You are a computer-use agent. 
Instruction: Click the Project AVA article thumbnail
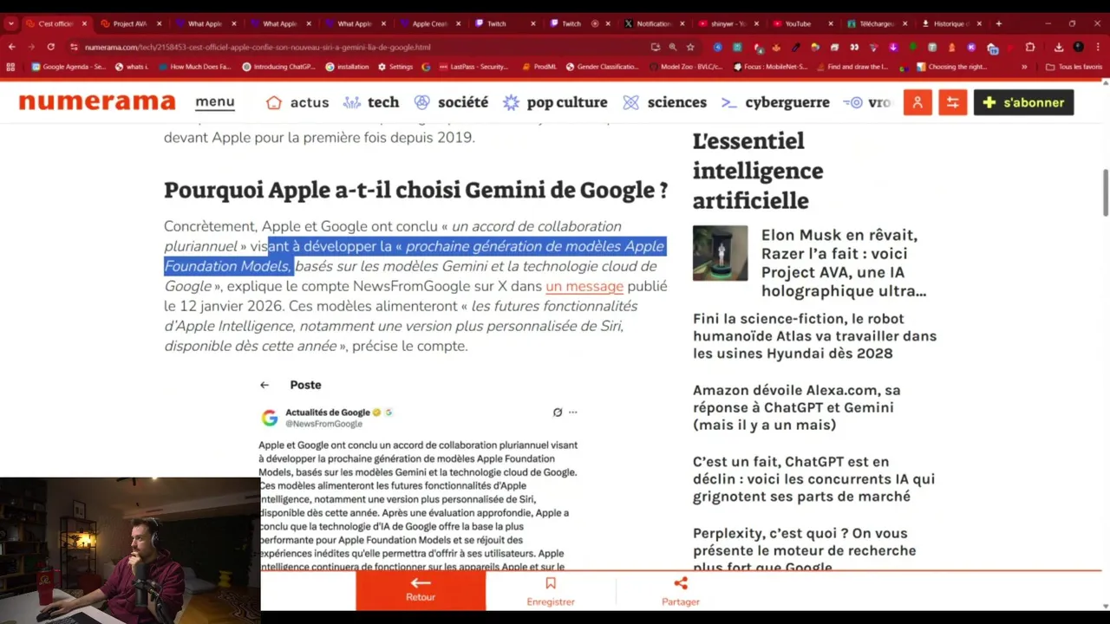(720, 253)
